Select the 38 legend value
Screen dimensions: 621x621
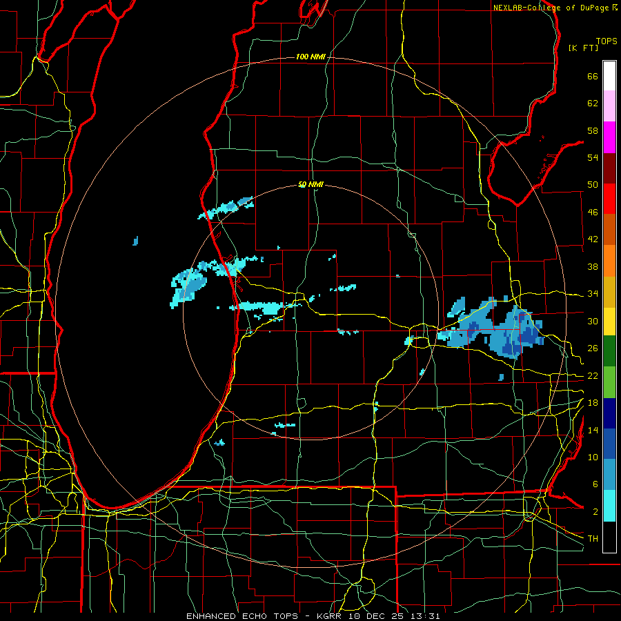click(x=593, y=266)
